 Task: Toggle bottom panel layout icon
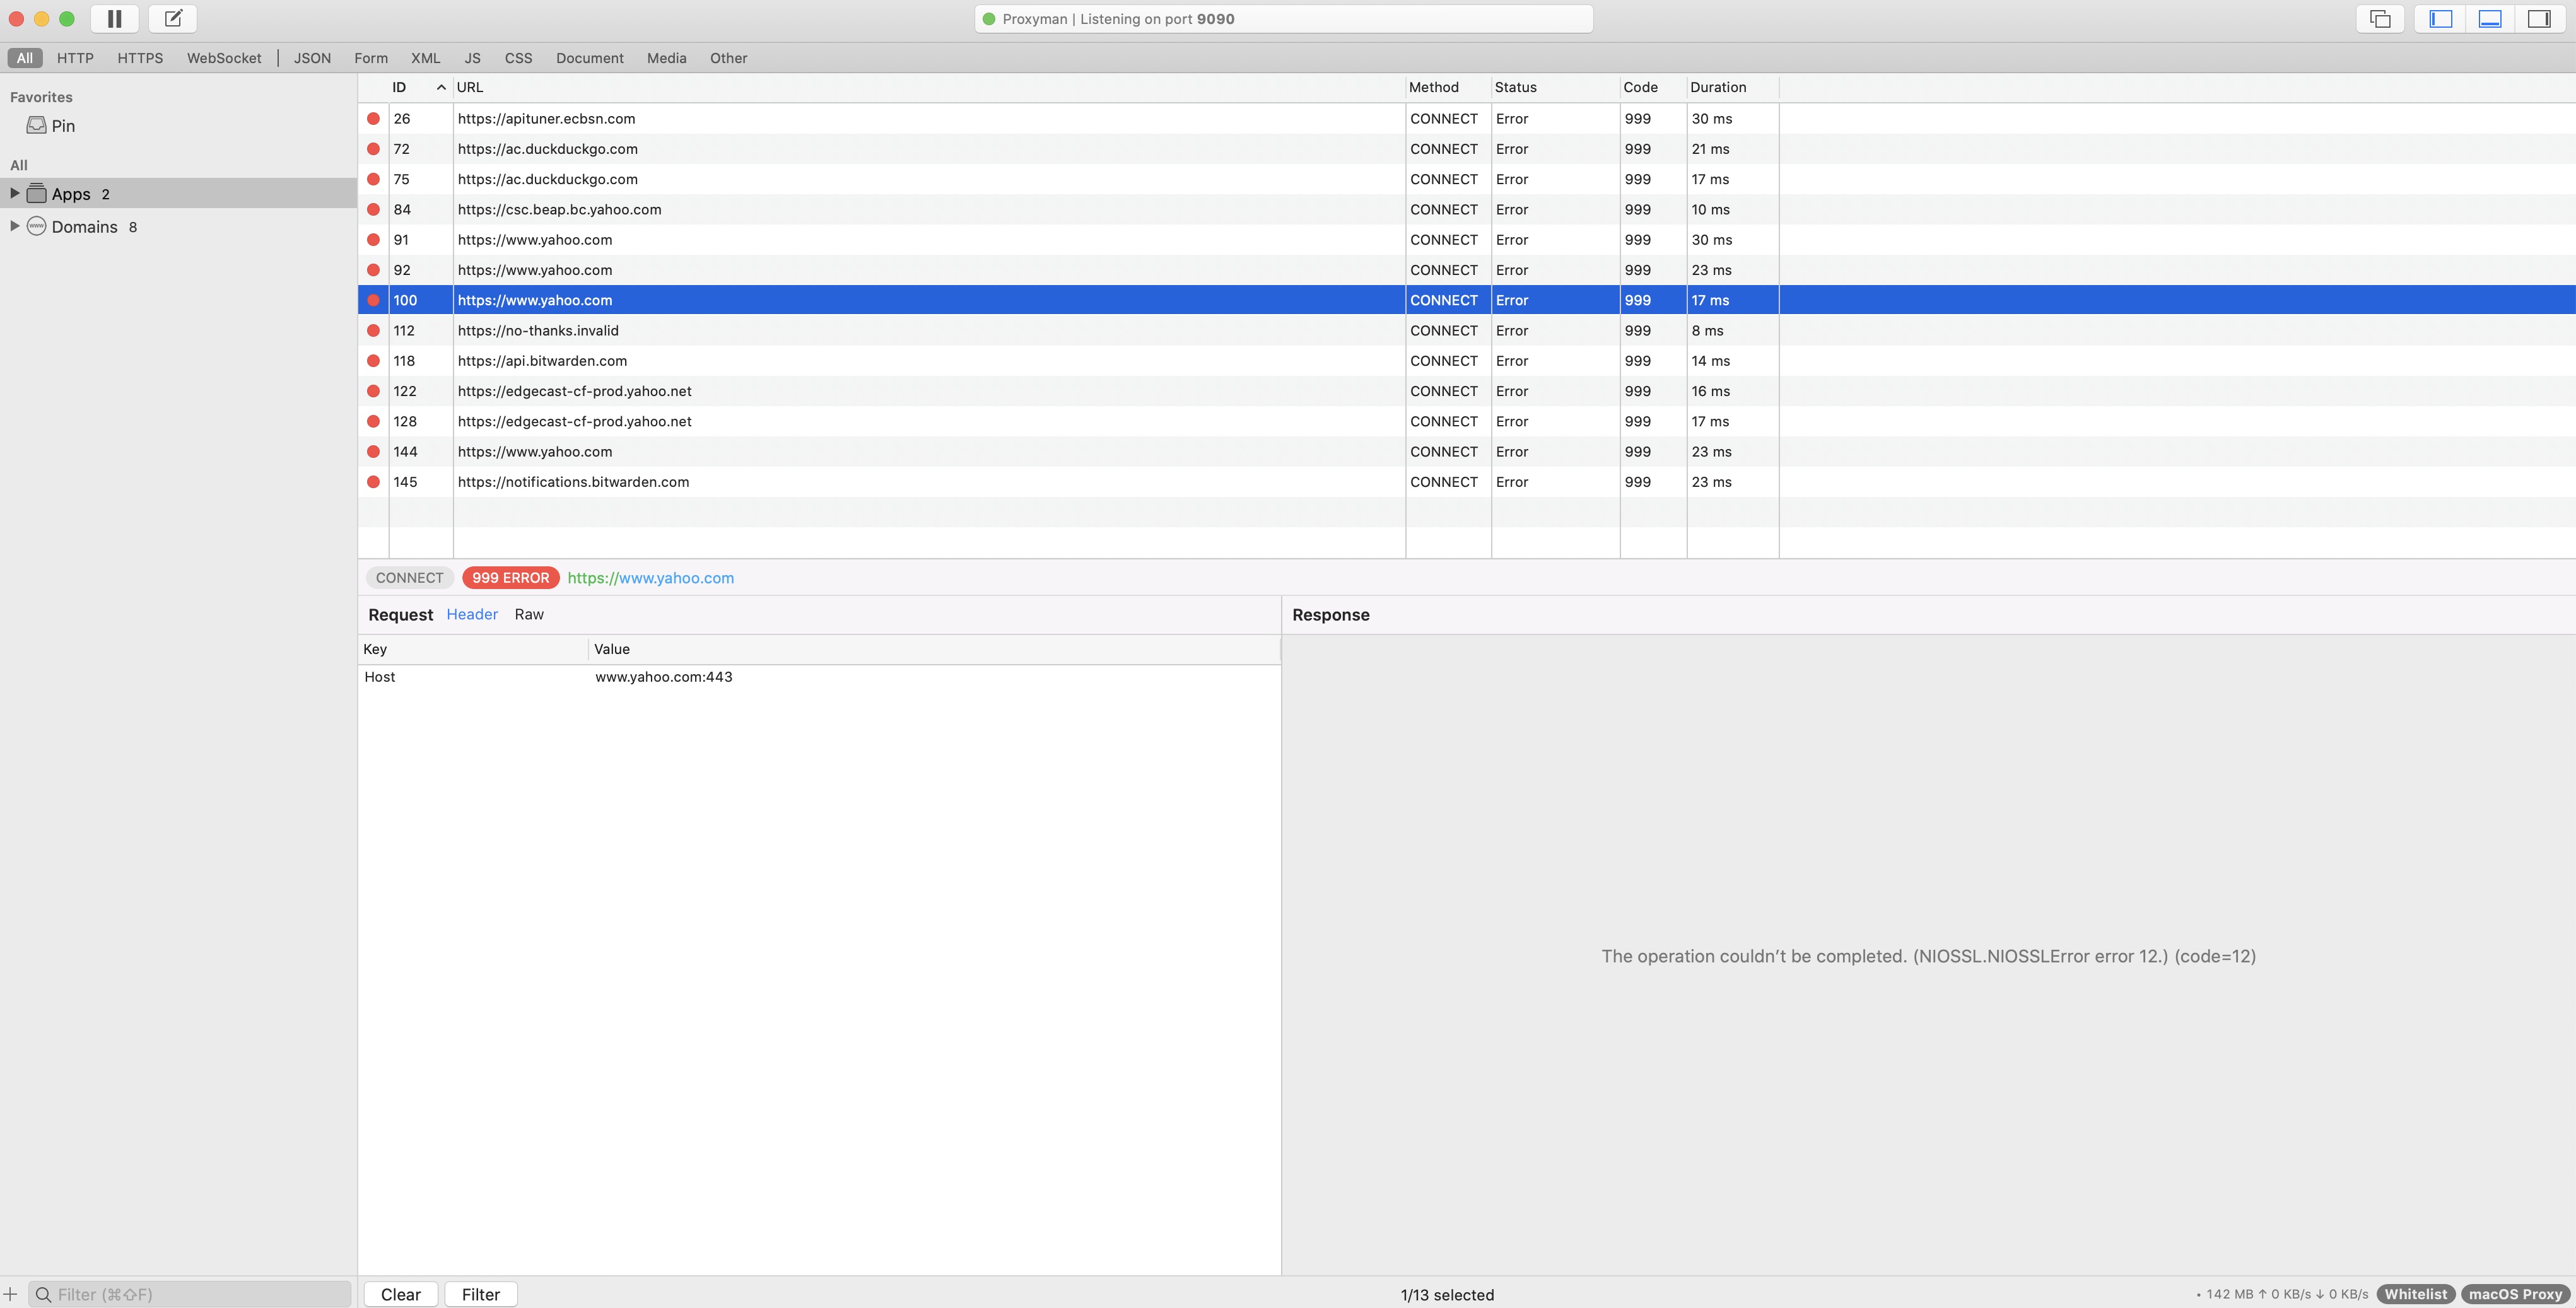coord(2490,19)
